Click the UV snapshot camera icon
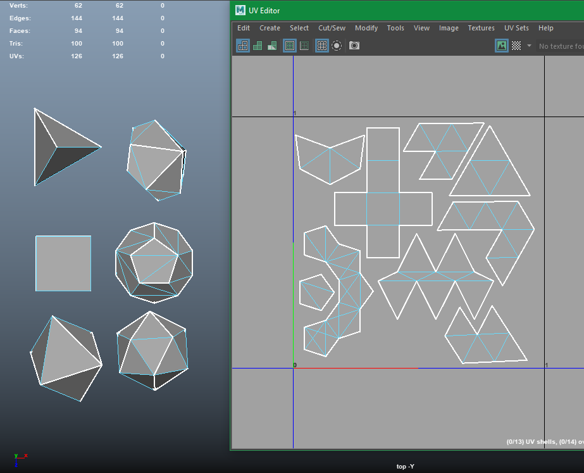The image size is (584, 473). click(354, 46)
